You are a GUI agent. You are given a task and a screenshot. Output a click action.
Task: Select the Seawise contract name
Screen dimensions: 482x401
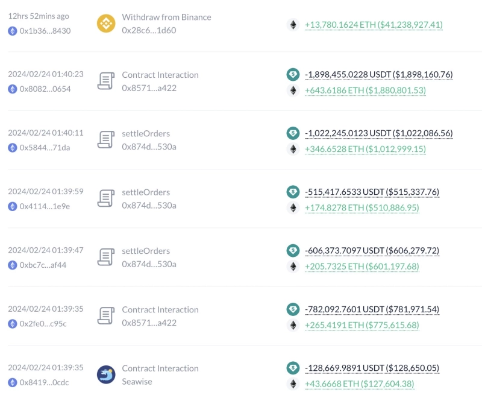click(137, 382)
